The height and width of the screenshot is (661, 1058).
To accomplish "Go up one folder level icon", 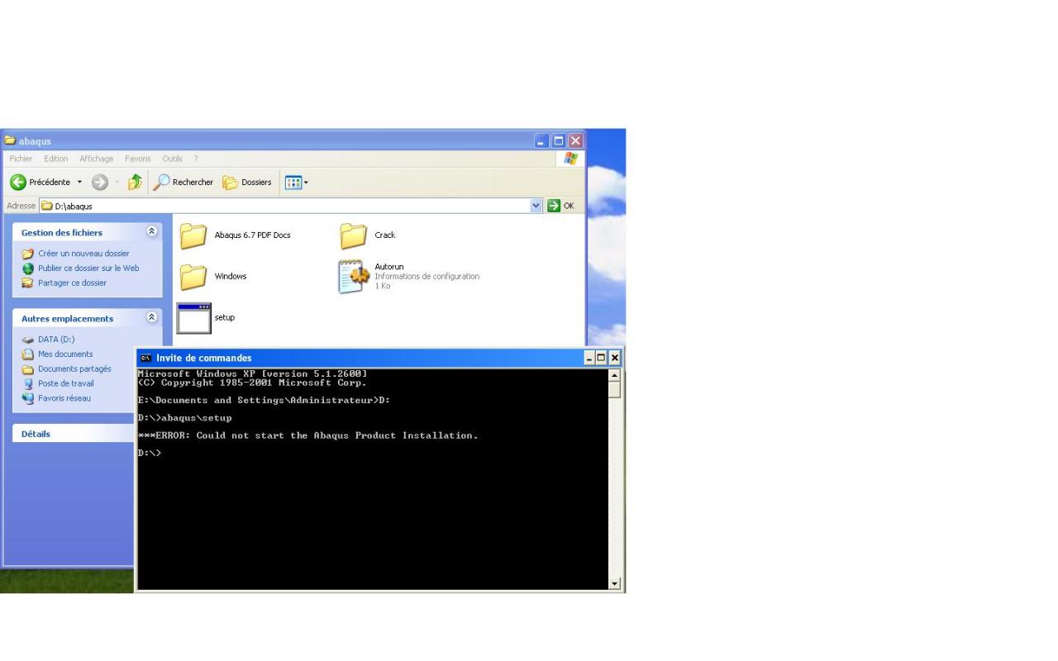I will (135, 183).
